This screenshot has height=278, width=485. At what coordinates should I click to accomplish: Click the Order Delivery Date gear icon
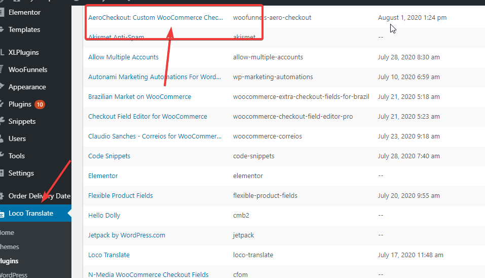pyautogui.click(x=2, y=196)
